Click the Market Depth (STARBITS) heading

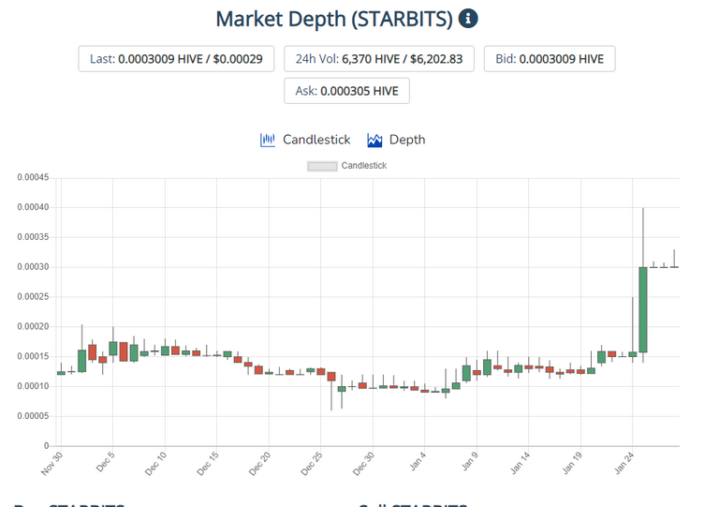tap(334, 20)
